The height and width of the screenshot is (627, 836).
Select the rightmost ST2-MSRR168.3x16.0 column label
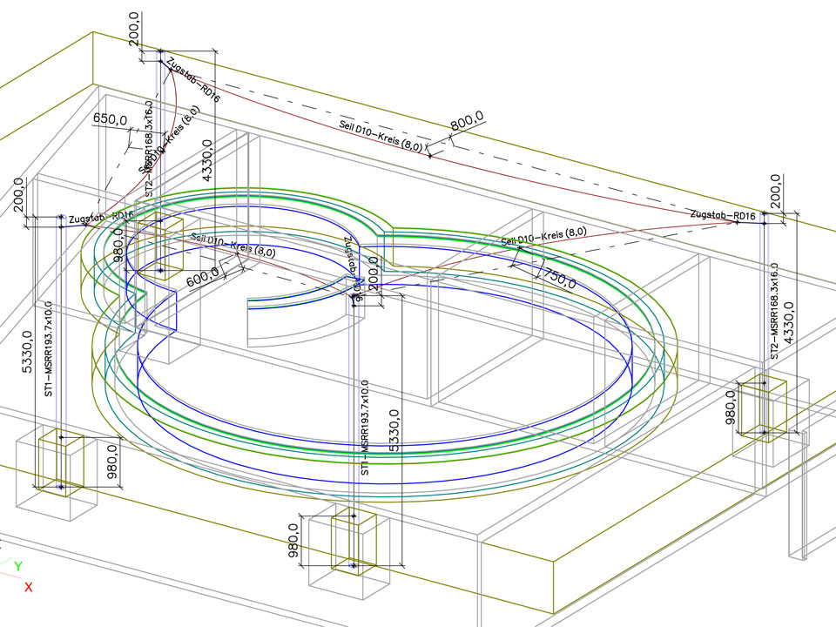[x=773, y=311]
